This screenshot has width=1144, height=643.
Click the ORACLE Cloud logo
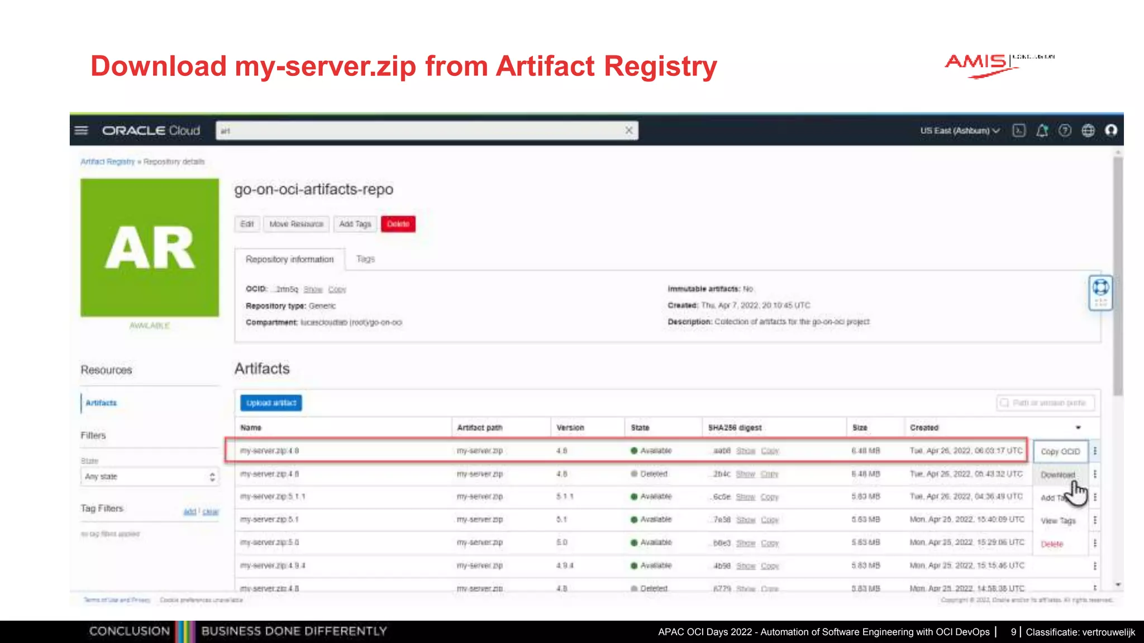[151, 131]
